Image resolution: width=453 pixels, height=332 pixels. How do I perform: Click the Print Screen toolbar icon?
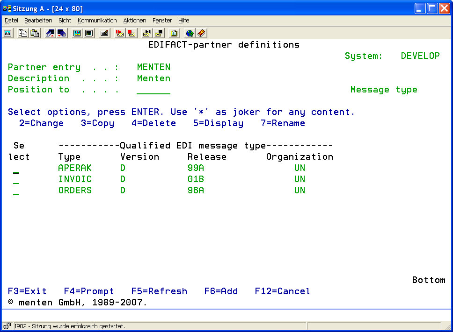click(7, 33)
